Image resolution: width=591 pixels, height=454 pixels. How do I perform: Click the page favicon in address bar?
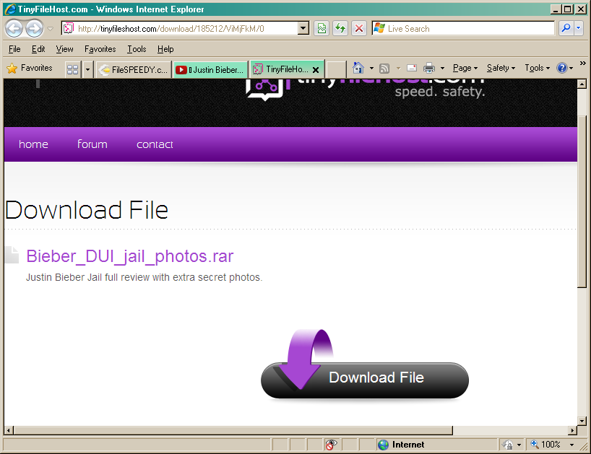tap(68, 28)
